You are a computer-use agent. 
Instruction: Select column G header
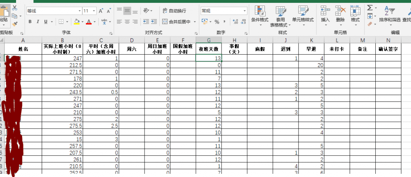point(209,40)
